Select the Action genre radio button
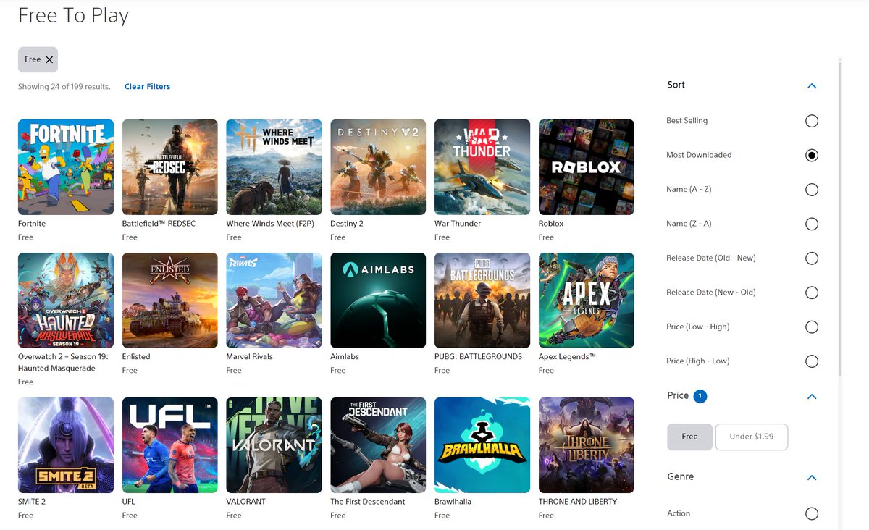The image size is (869, 530). pos(812,513)
